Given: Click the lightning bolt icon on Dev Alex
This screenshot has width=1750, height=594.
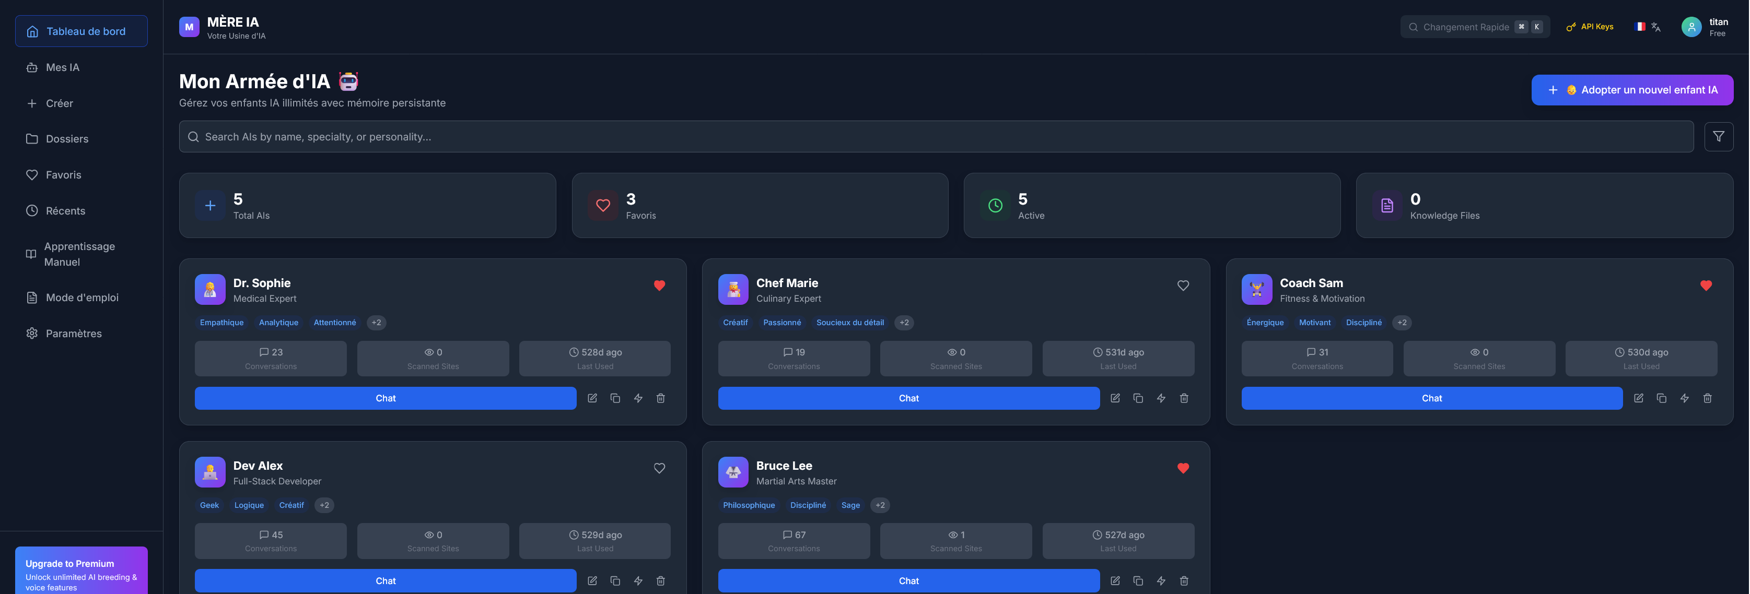Looking at the screenshot, I should click(x=638, y=581).
